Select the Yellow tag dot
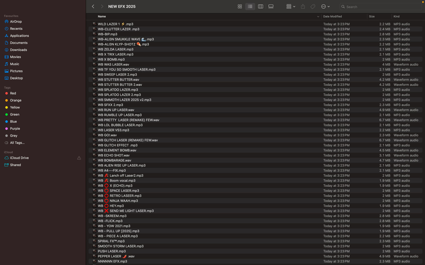This screenshot has width=425, height=265. [x=7, y=107]
